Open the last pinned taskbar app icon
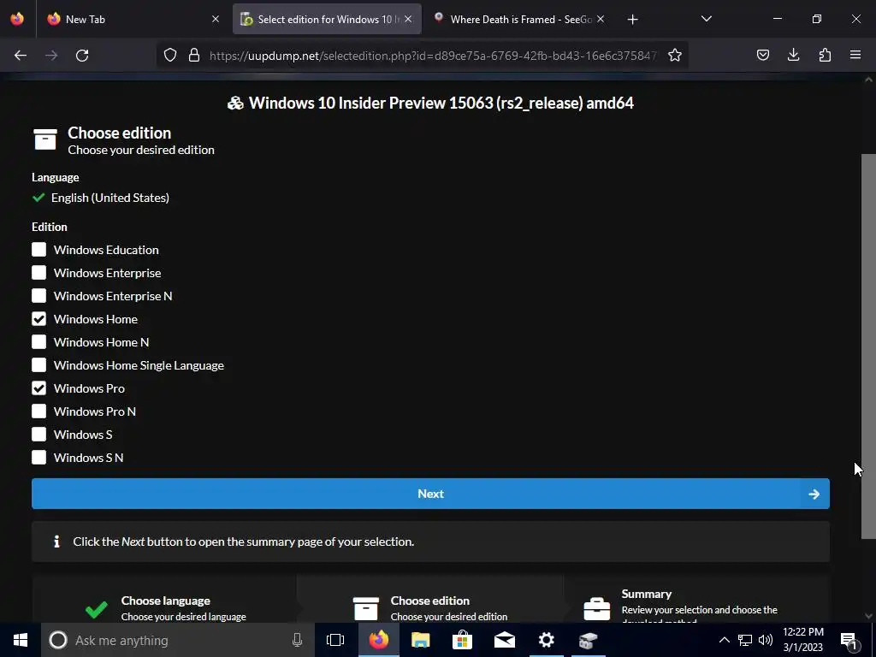This screenshot has height=657, width=876. [589, 640]
